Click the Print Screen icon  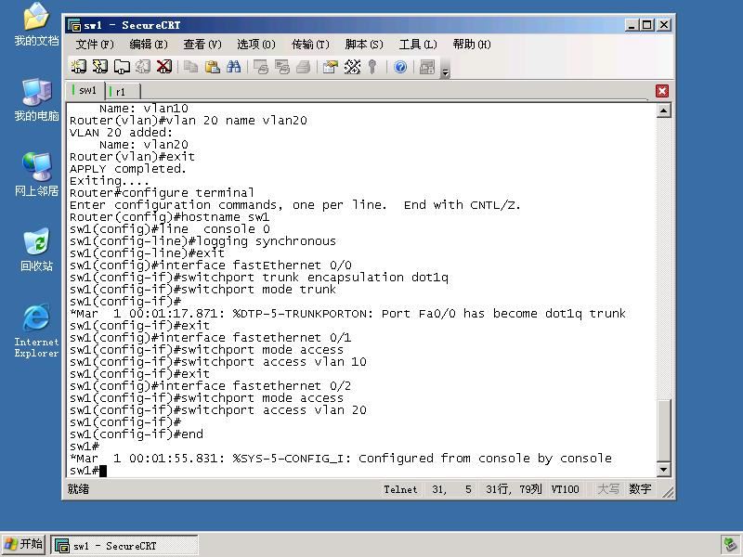click(261, 67)
